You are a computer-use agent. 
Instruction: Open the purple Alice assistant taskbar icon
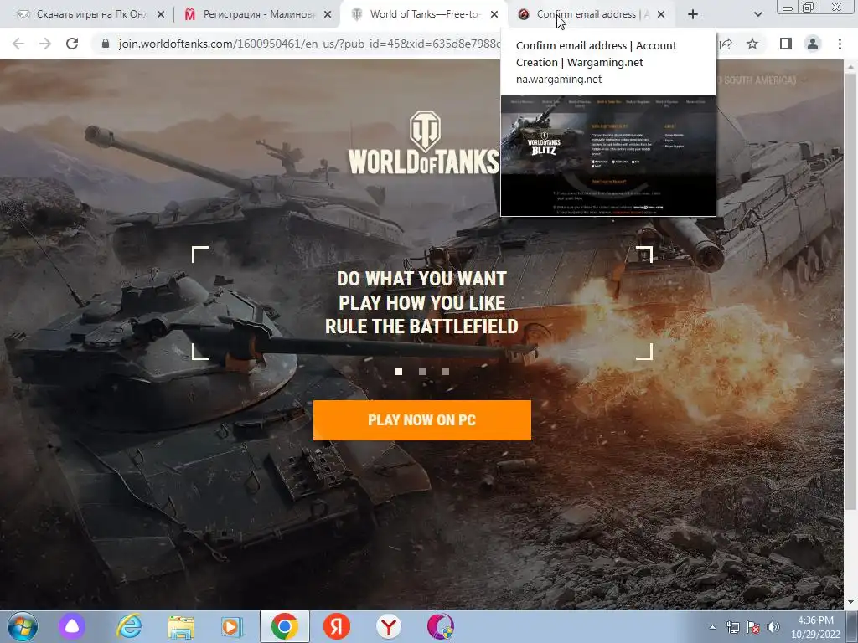pos(72,626)
